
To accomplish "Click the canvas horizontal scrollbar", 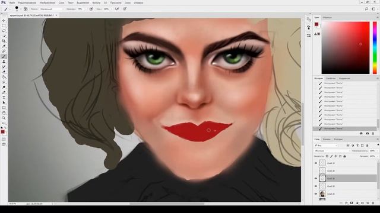I will (x=167, y=204).
